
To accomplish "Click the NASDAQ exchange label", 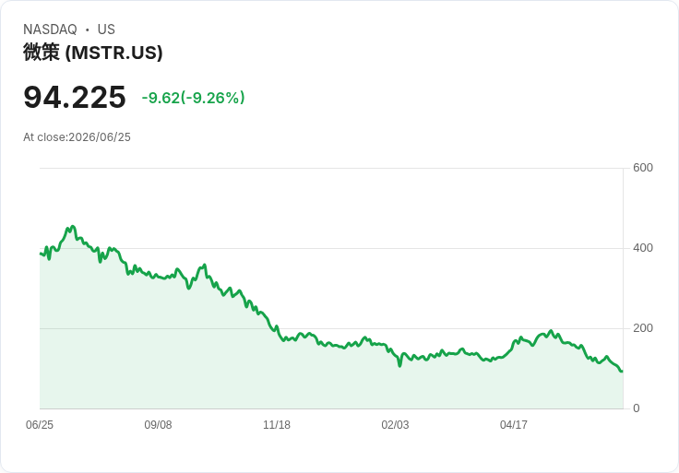I will (50, 30).
